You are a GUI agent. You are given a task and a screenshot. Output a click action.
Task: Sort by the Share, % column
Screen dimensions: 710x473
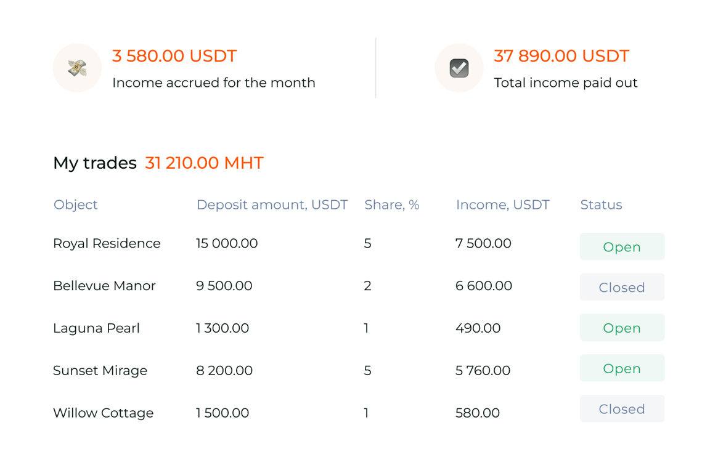(391, 204)
